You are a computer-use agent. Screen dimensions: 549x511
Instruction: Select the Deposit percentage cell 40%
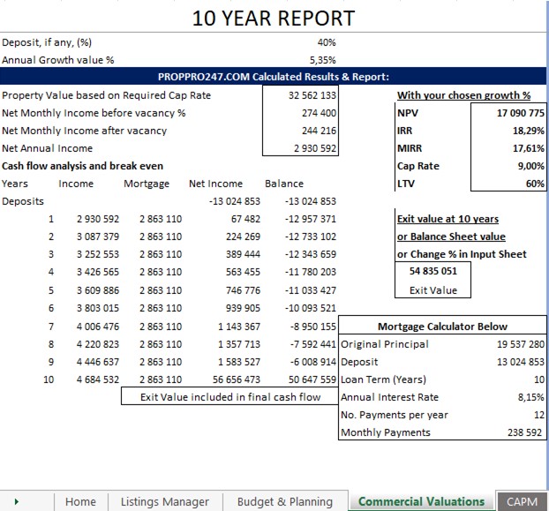click(327, 42)
